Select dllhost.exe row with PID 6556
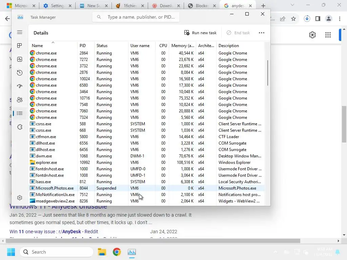The image size is (347, 260). coord(146,143)
